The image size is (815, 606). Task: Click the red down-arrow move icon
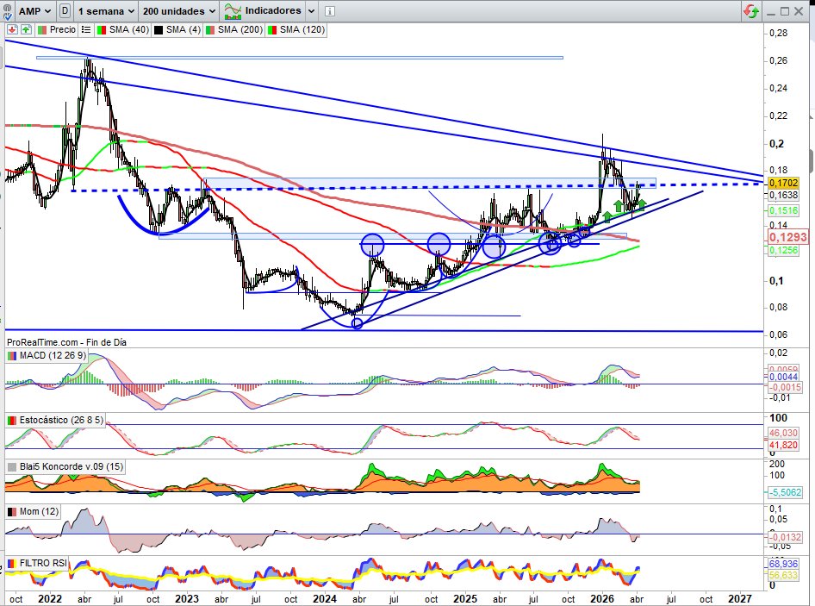tap(12, 29)
